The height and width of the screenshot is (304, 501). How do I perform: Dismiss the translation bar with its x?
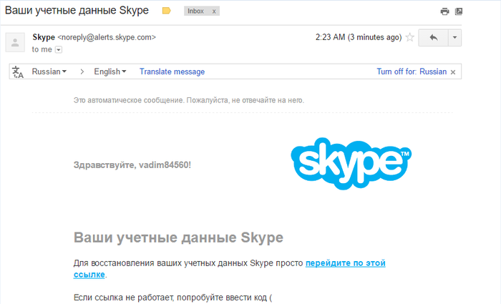point(453,72)
